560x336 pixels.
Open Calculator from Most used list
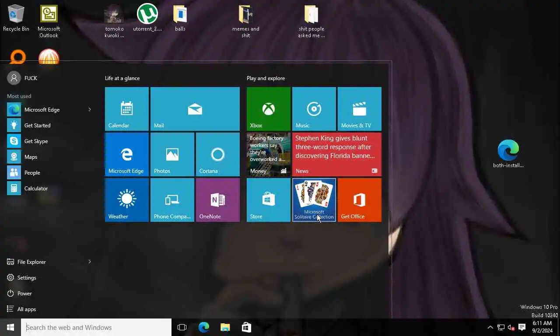click(49, 189)
